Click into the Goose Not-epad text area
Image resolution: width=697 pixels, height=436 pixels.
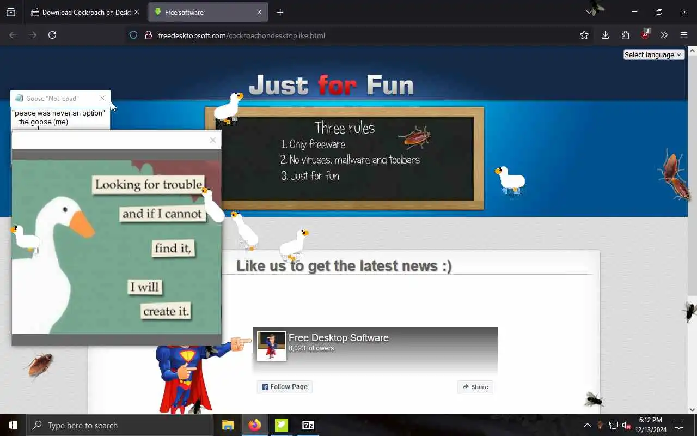[x=60, y=119]
